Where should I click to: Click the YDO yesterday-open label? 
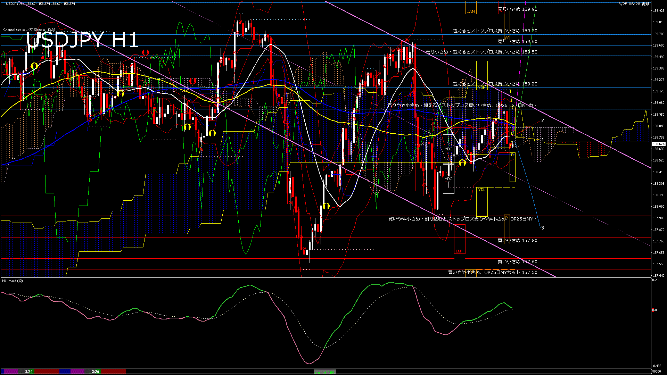pyautogui.click(x=448, y=179)
